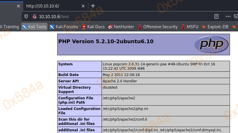The height and width of the screenshot is (133, 238).
Task: Open page actions three-dots menu
Action: click(228, 16)
